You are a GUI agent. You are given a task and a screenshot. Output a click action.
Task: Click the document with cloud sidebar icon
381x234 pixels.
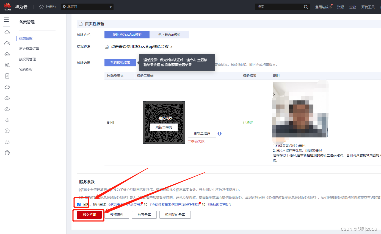point(7,76)
